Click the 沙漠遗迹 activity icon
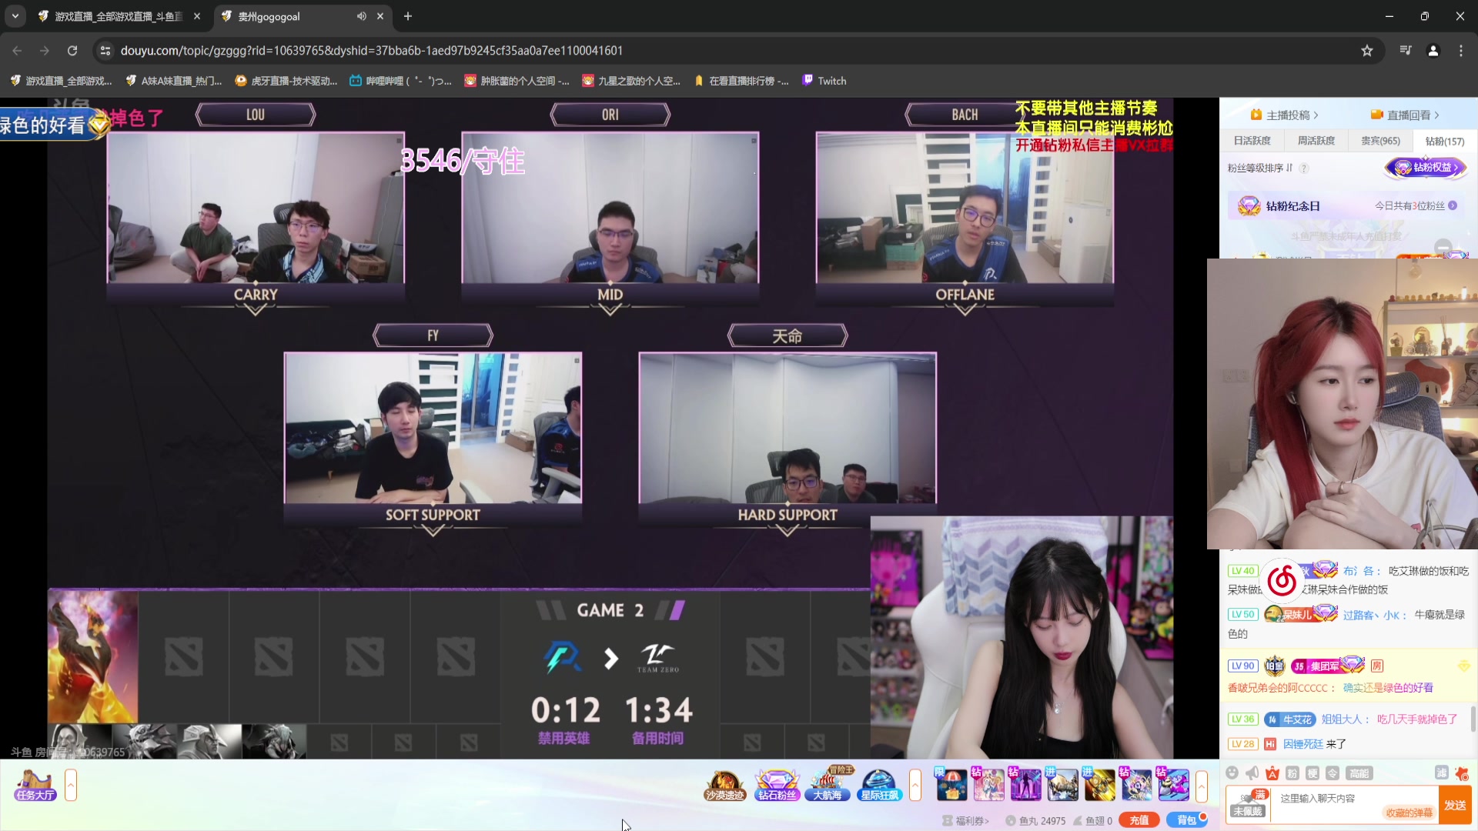Image resolution: width=1478 pixels, height=831 pixels. pyautogui.click(x=724, y=786)
